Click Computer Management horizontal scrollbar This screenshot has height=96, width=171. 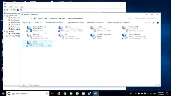tap(13, 86)
